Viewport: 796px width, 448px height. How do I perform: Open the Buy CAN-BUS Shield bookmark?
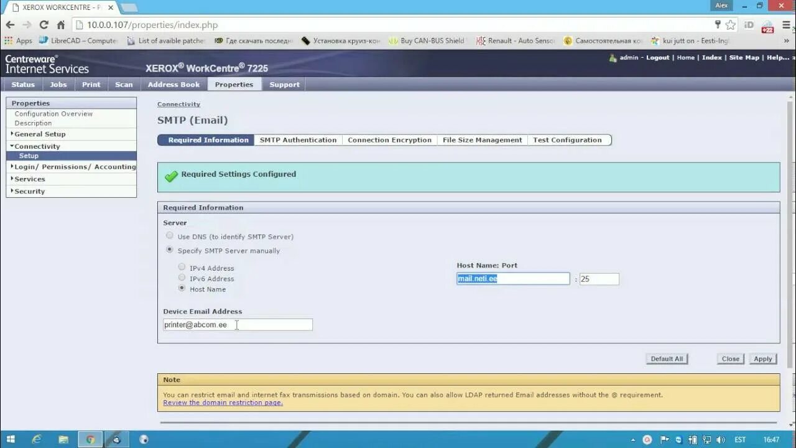tap(427, 40)
